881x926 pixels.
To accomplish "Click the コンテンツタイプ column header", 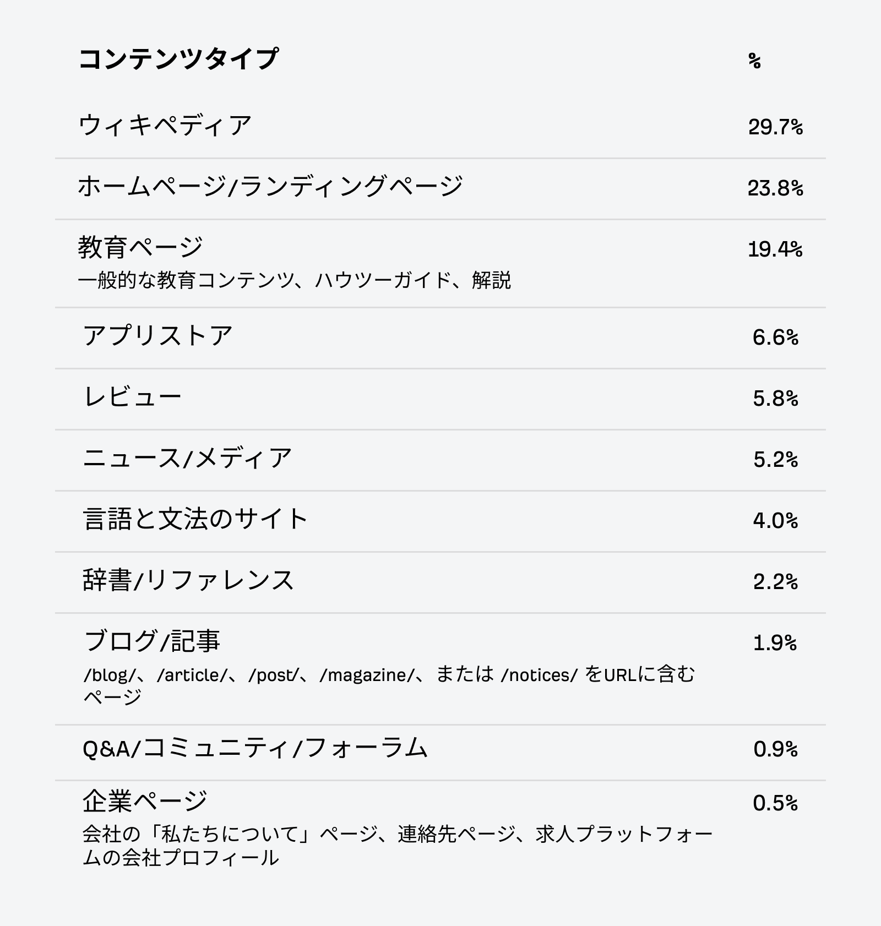I will (178, 59).
